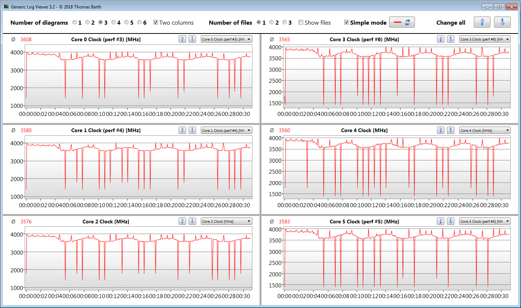521x308 pixels.
Task: Click the up arrow in Core 0 Clock panel
Action: [x=182, y=39]
